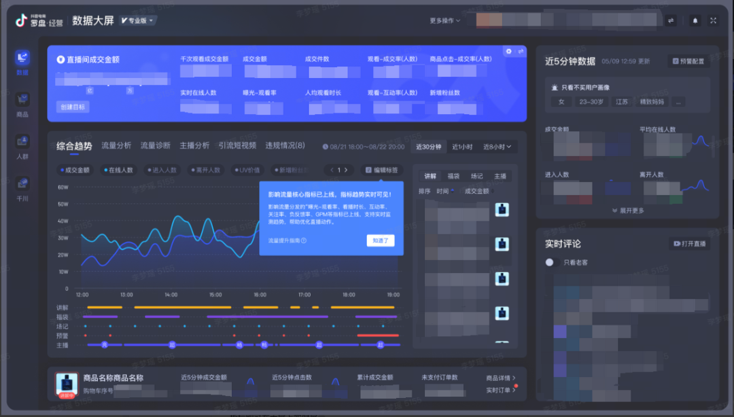The image size is (734, 417).
Task: Open the 专业版 version dropdown
Action: [x=138, y=20]
